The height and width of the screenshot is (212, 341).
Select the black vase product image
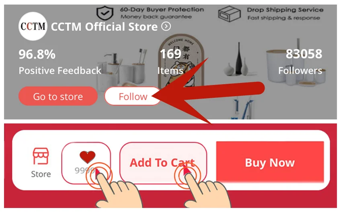(x=238, y=59)
